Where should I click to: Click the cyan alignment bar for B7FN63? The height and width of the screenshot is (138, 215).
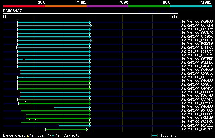coord(53,48)
